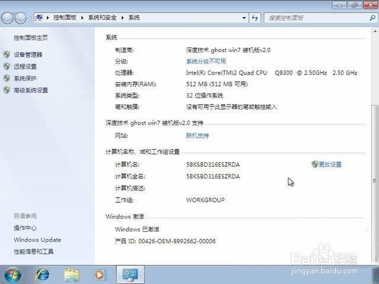This screenshot has height=284, width=379.
Task: Click manufacturer value 深度技术 ghost win7 装机版v2.0
Action: pos(228,50)
